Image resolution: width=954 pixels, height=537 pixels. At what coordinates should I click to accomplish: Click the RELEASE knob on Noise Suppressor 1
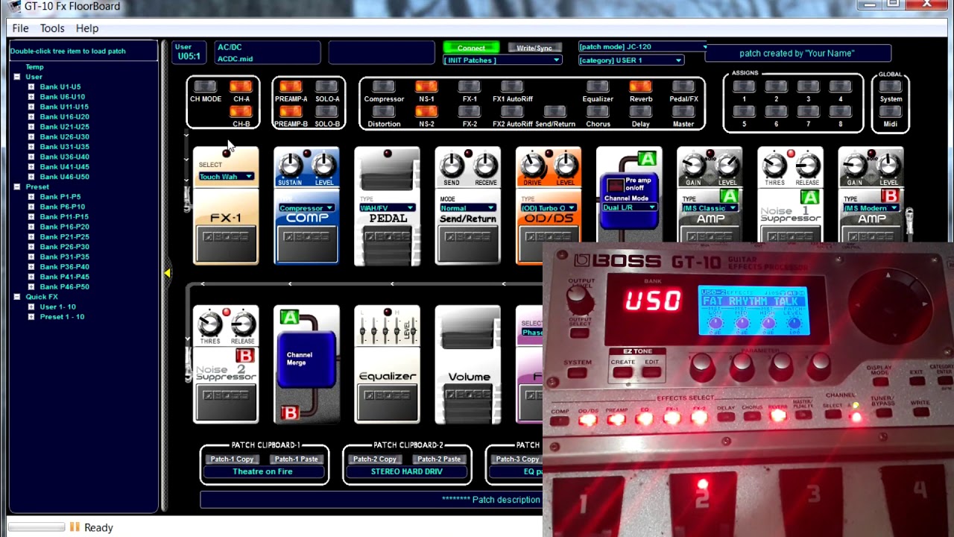pyautogui.click(x=807, y=166)
